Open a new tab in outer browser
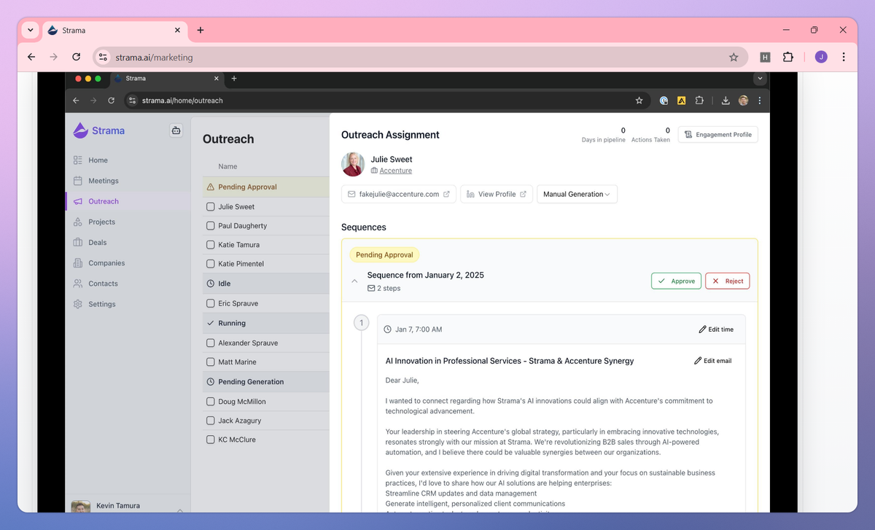 tap(201, 30)
